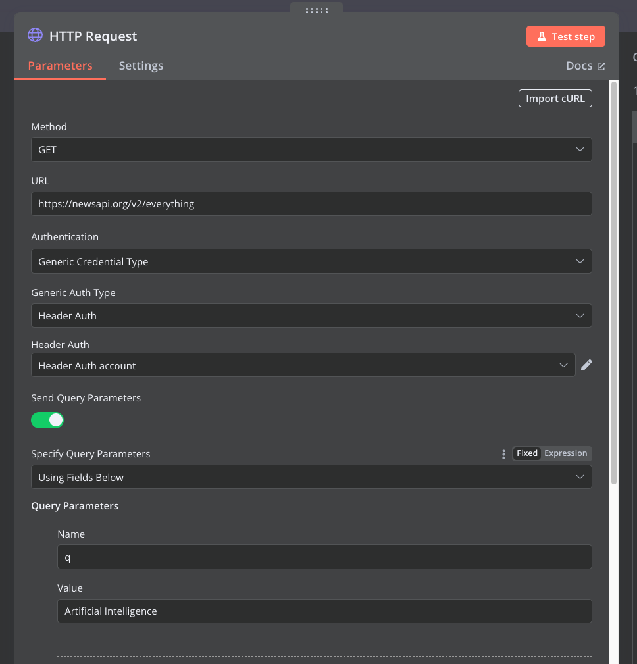The width and height of the screenshot is (637, 664).
Task: Open the Generic Auth Type dropdown
Action: [x=311, y=315]
